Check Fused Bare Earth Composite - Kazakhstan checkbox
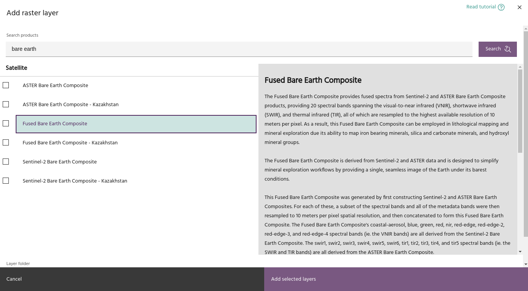528x291 pixels. (6, 142)
